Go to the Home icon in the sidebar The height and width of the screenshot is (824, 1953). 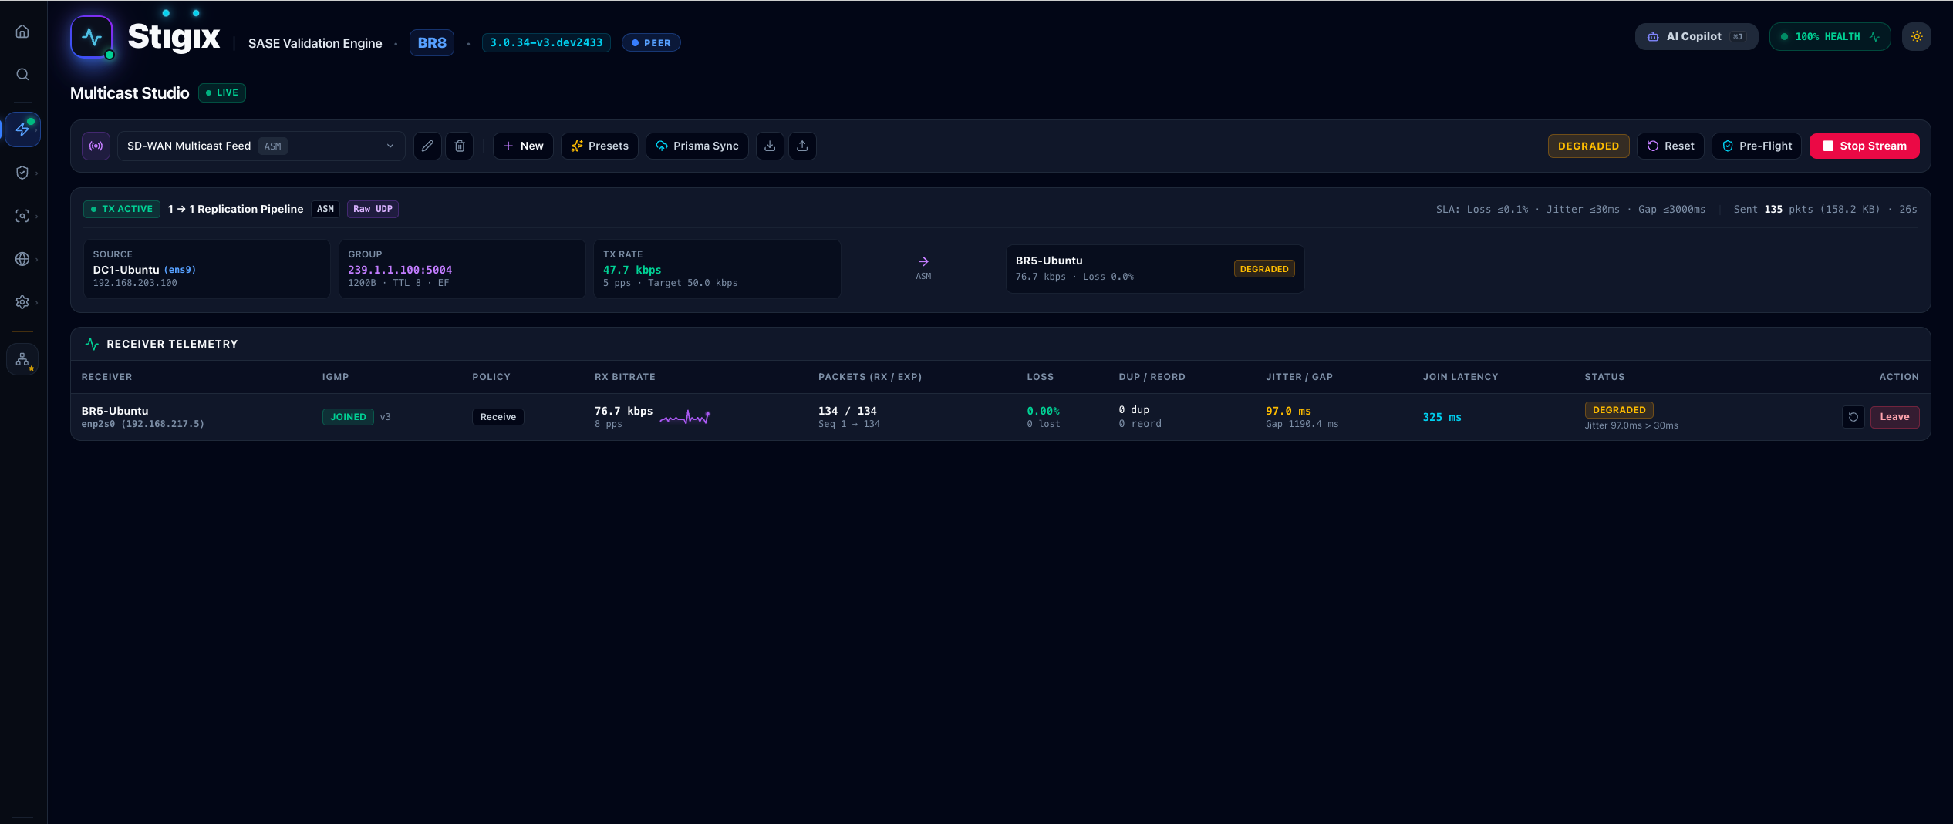pos(22,32)
